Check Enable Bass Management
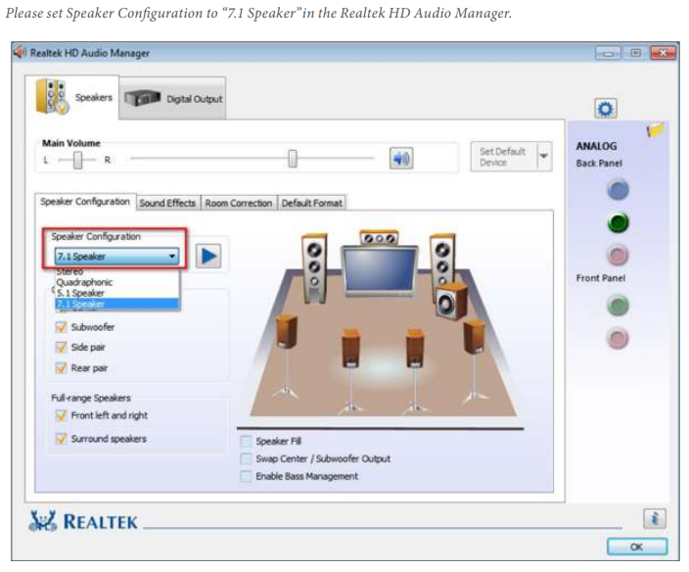The height and width of the screenshot is (572, 689). click(x=246, y=476)
